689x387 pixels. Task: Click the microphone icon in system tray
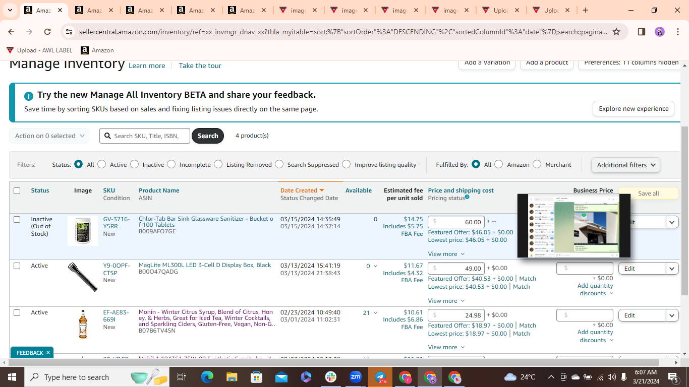(624, 377)
